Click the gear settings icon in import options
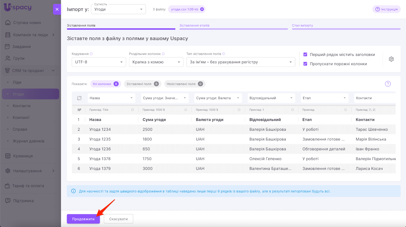 point(391,59)
